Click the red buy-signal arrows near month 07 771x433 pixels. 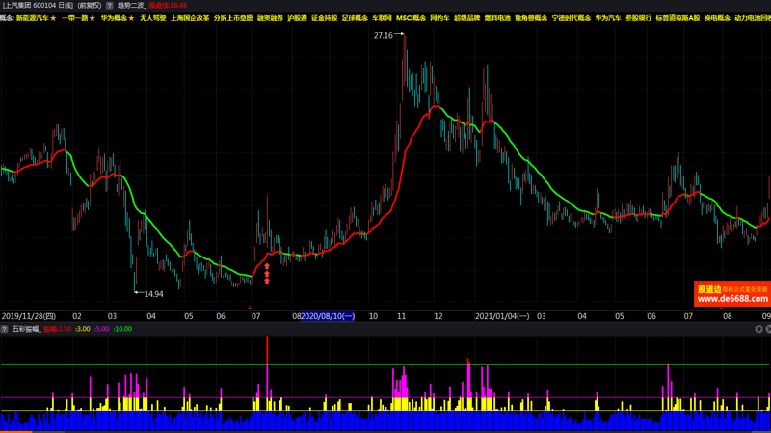coord(267,274)
